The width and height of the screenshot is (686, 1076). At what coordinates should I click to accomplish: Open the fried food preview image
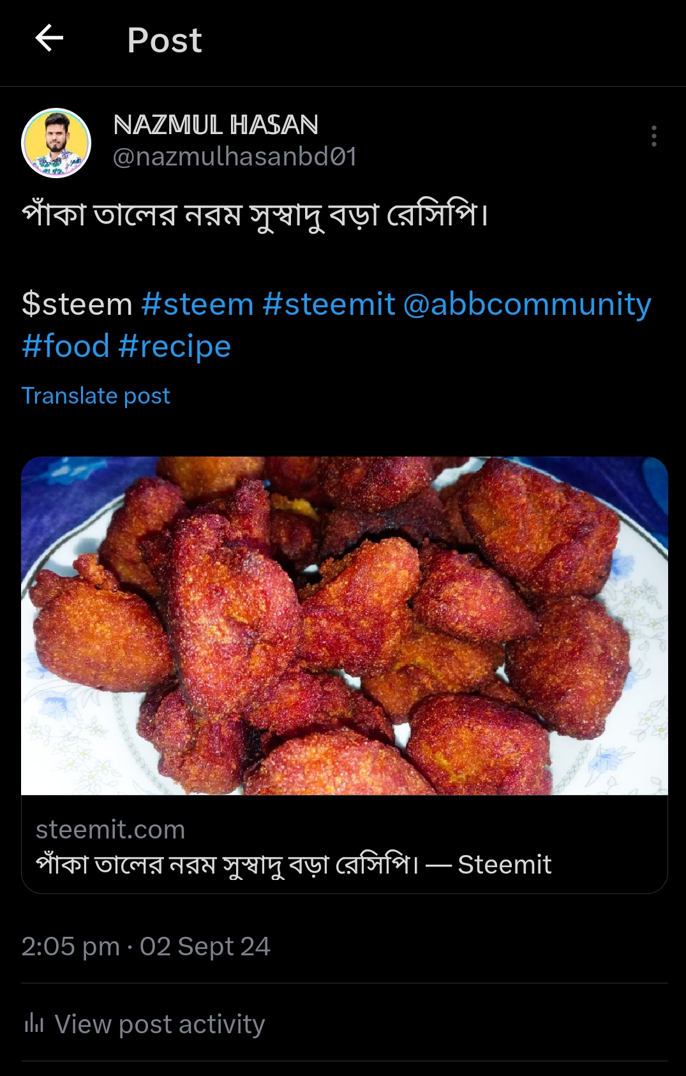pos(345,626)
